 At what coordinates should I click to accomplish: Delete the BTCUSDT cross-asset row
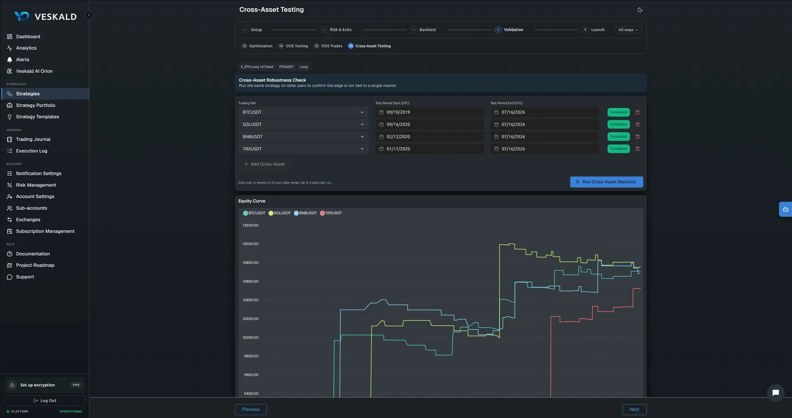pyautogui.click(x=637, y=112)
